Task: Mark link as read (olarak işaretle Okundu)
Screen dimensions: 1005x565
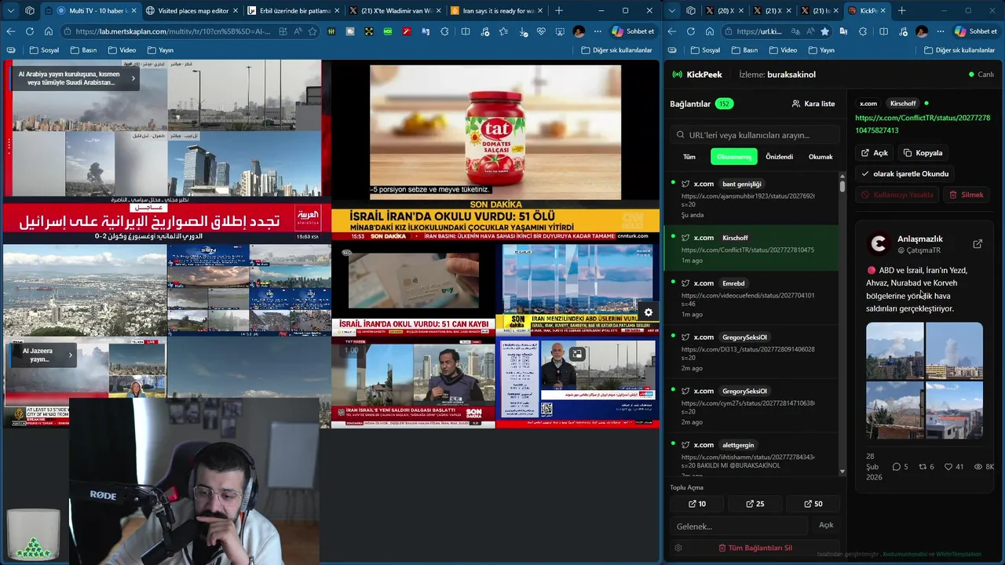Action: pyautogui.click(x=904, y=173)
